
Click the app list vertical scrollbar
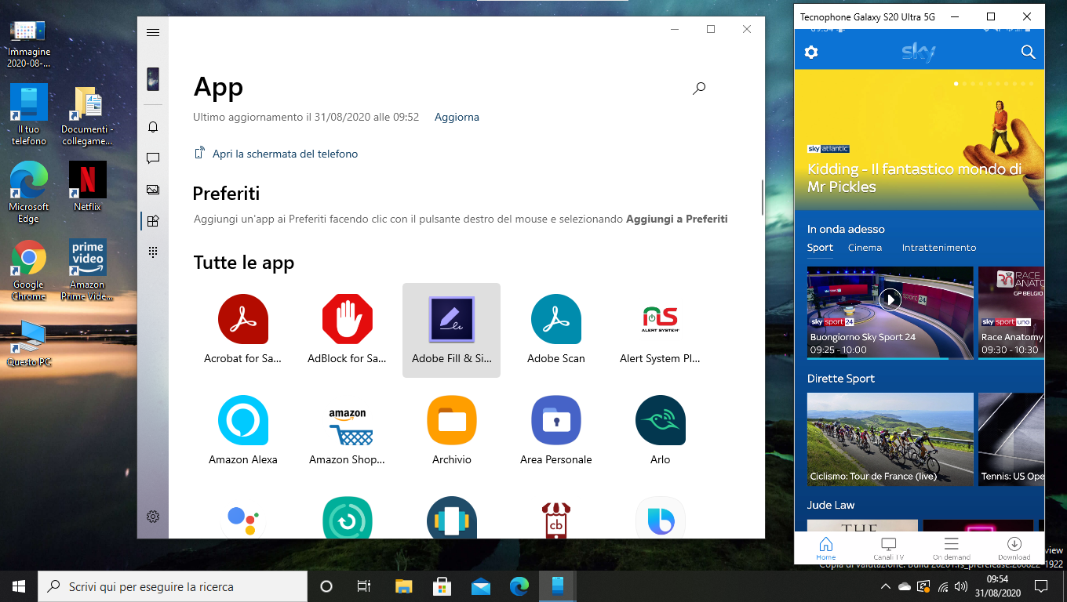[762, 198]
